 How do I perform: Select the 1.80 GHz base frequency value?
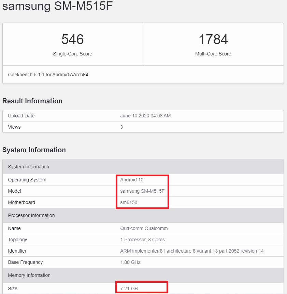130,262
